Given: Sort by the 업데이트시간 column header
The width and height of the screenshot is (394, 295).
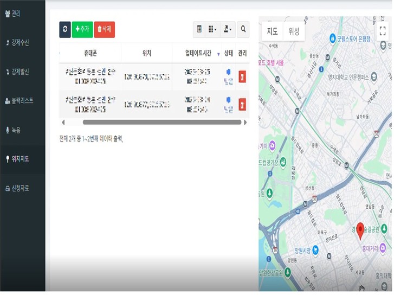Looking at the screenshot, I should coord(198,53).
